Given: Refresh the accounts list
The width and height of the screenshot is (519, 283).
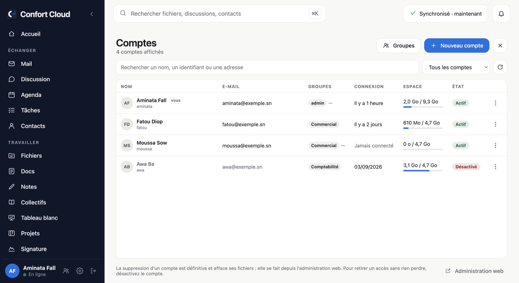Looking at the screenshot, I should [x=500, y=67].
